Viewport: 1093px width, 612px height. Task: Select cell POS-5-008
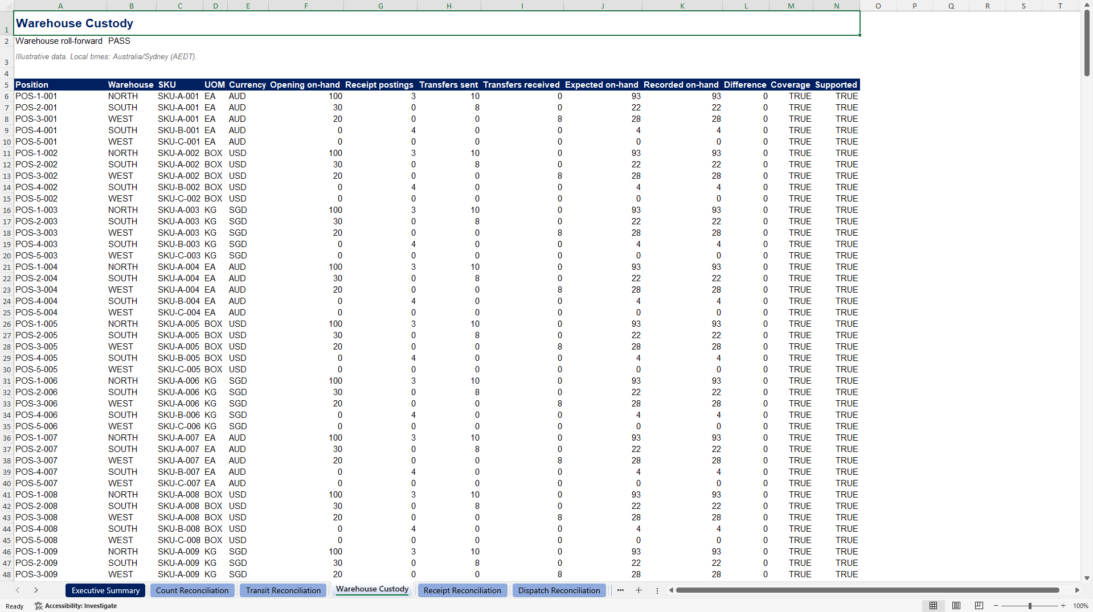60,540
